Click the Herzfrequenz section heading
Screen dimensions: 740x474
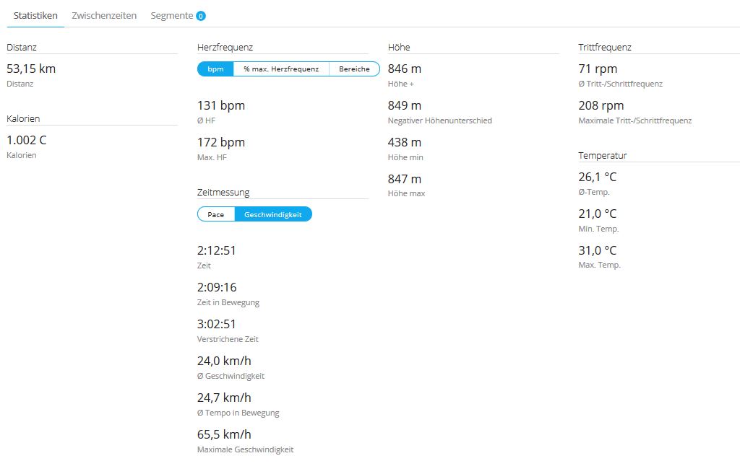[x=225, y=47]
